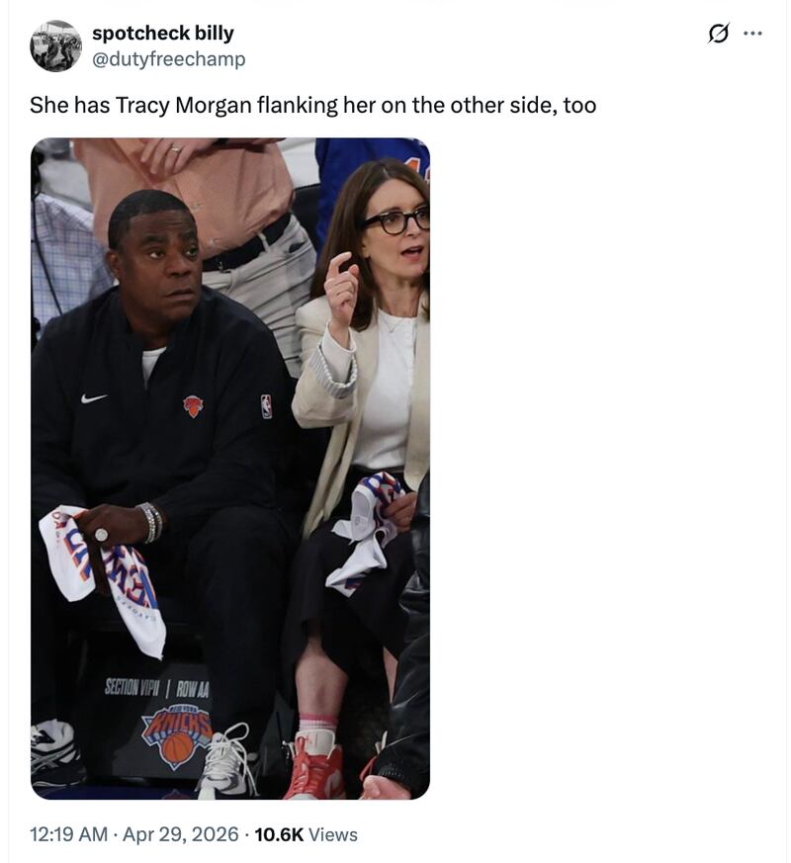Click the silver bracelet on the man's wrist
791x863 pixels.
[150, 522]
